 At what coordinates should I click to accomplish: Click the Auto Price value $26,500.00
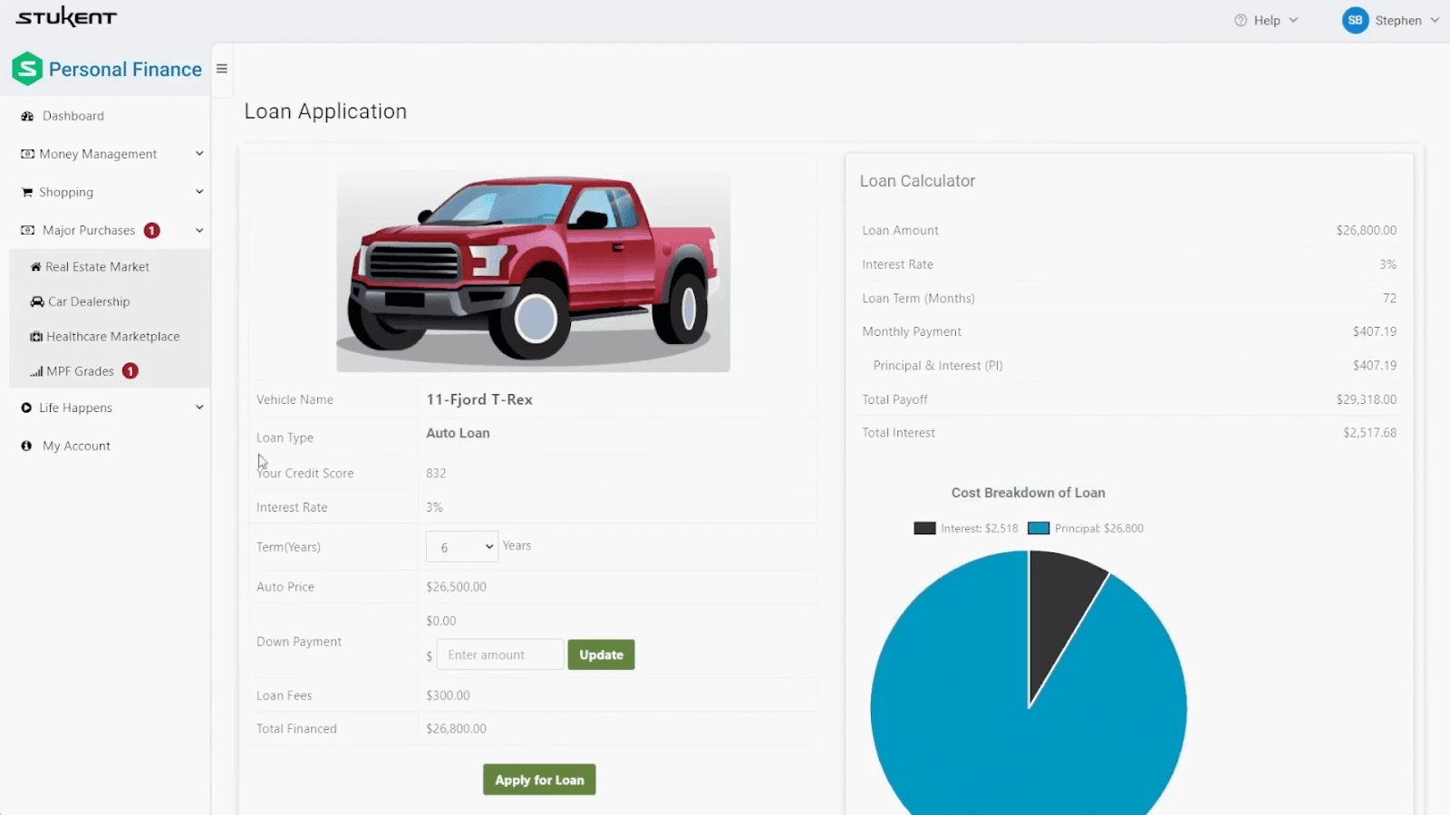[x=456, y=587]
